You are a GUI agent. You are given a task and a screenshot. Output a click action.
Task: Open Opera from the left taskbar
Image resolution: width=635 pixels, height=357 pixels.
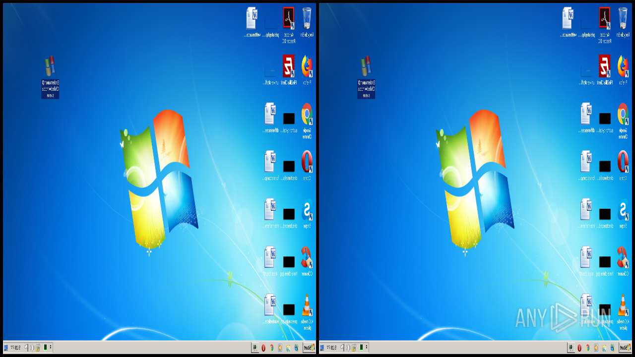(263, 348)
